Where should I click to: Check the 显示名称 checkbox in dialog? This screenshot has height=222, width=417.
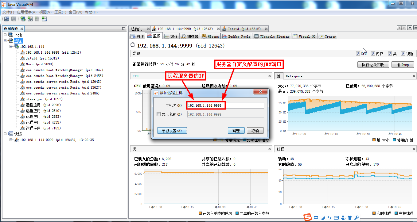click(158, 114)
